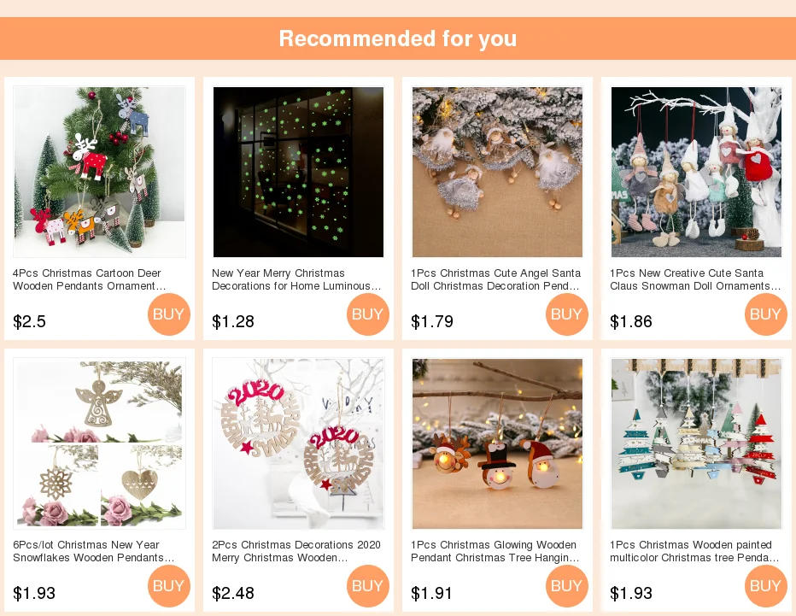The height and width of the screenshot is (616, 796).
Task: Click the Recommended for you banner
Action: click(398, 38)
